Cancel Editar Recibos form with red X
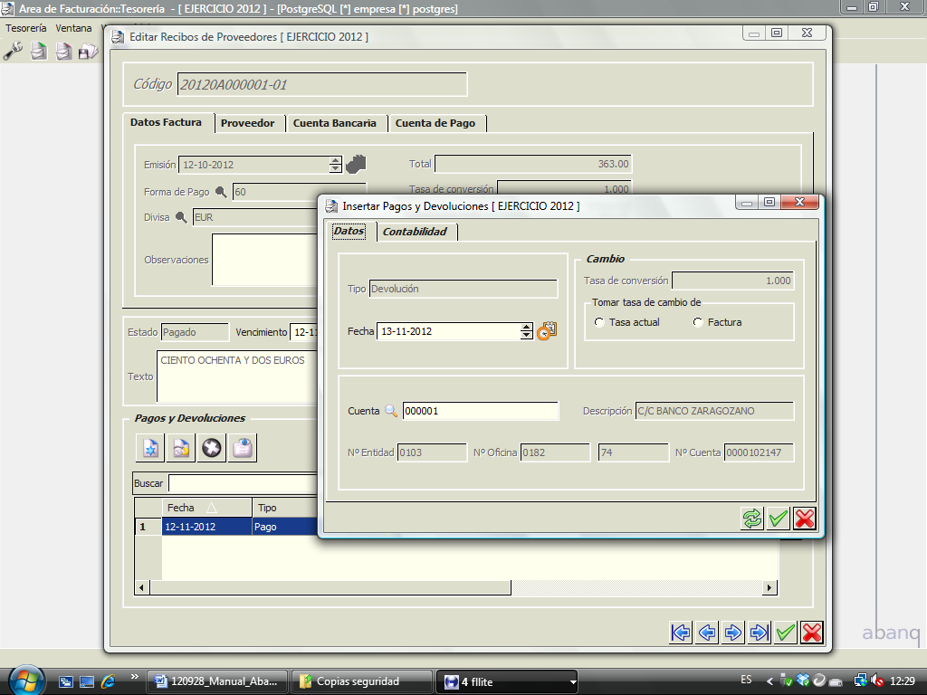This screenshot has width=927, height=695. click(812, 633)
